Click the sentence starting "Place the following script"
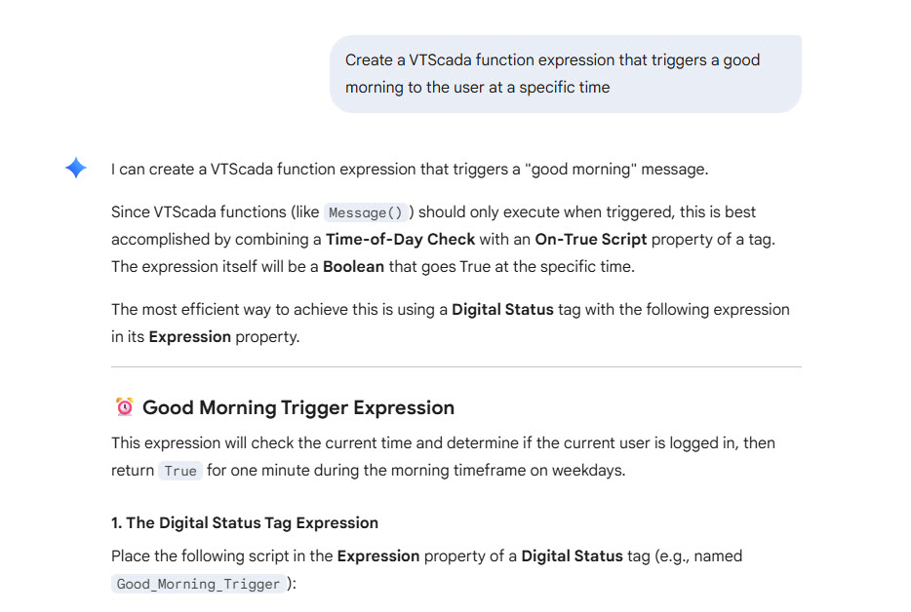Viewport: 911px width, 612px height. (426, 556)
